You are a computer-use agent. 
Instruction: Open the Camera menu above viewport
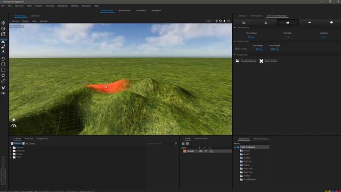15,21
